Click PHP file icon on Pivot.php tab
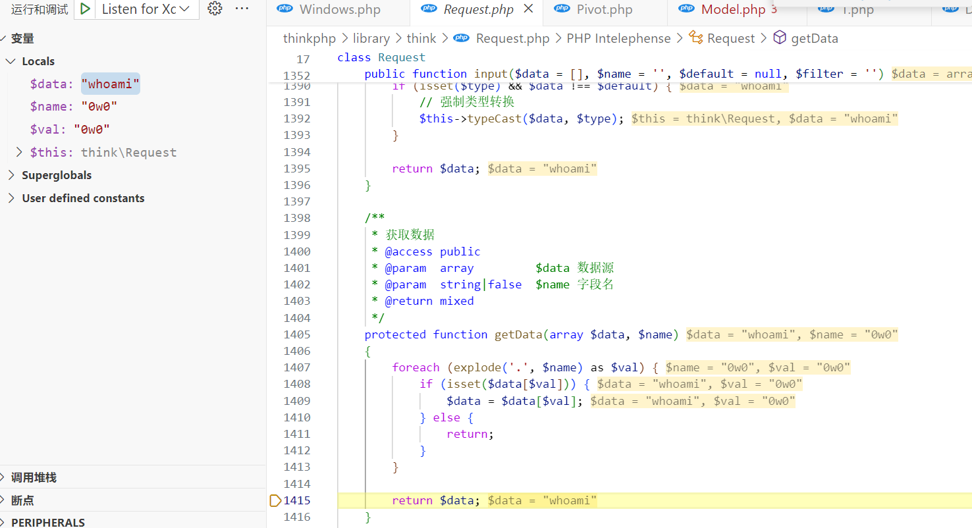 [x=562, y=9]
